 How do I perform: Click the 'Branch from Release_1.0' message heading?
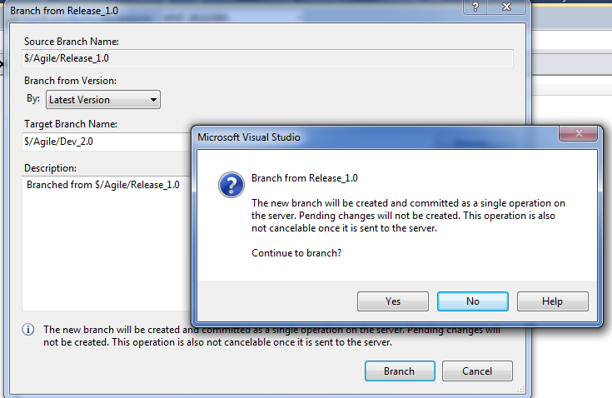point(305,178)
